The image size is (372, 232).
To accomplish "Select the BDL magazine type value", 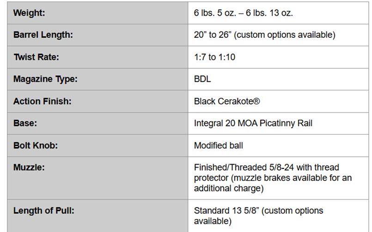I will point(202,79).
